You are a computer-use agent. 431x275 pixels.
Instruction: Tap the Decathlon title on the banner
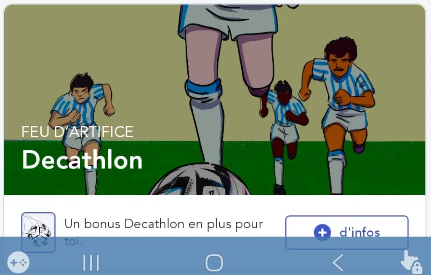[x=82, y=160]
